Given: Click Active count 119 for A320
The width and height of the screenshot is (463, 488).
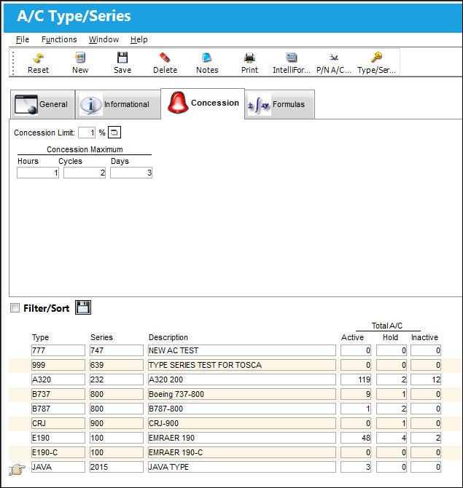Looking at the screenshot, I should (x=356, y=379).
